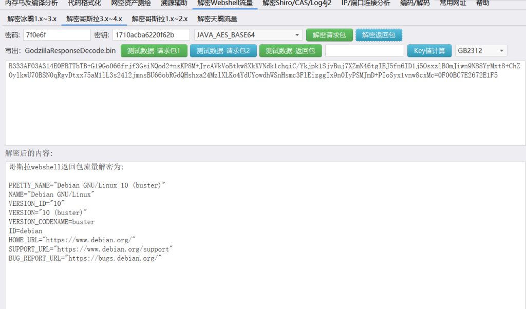The image size is (526, 309).
Task: Focus the 密码 input field
Action: coord(57,35)
